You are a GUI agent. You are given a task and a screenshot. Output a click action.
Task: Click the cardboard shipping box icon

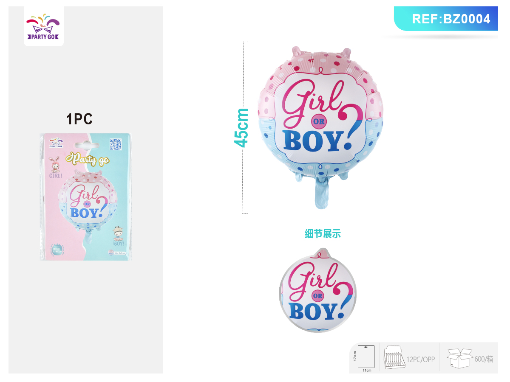click(459, 359)
